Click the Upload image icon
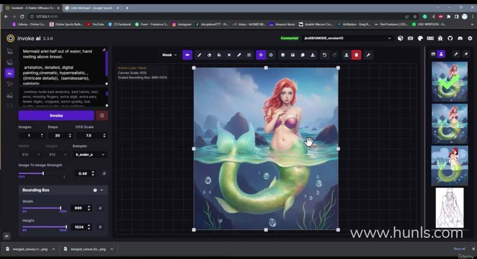 (x=346, y=55)
